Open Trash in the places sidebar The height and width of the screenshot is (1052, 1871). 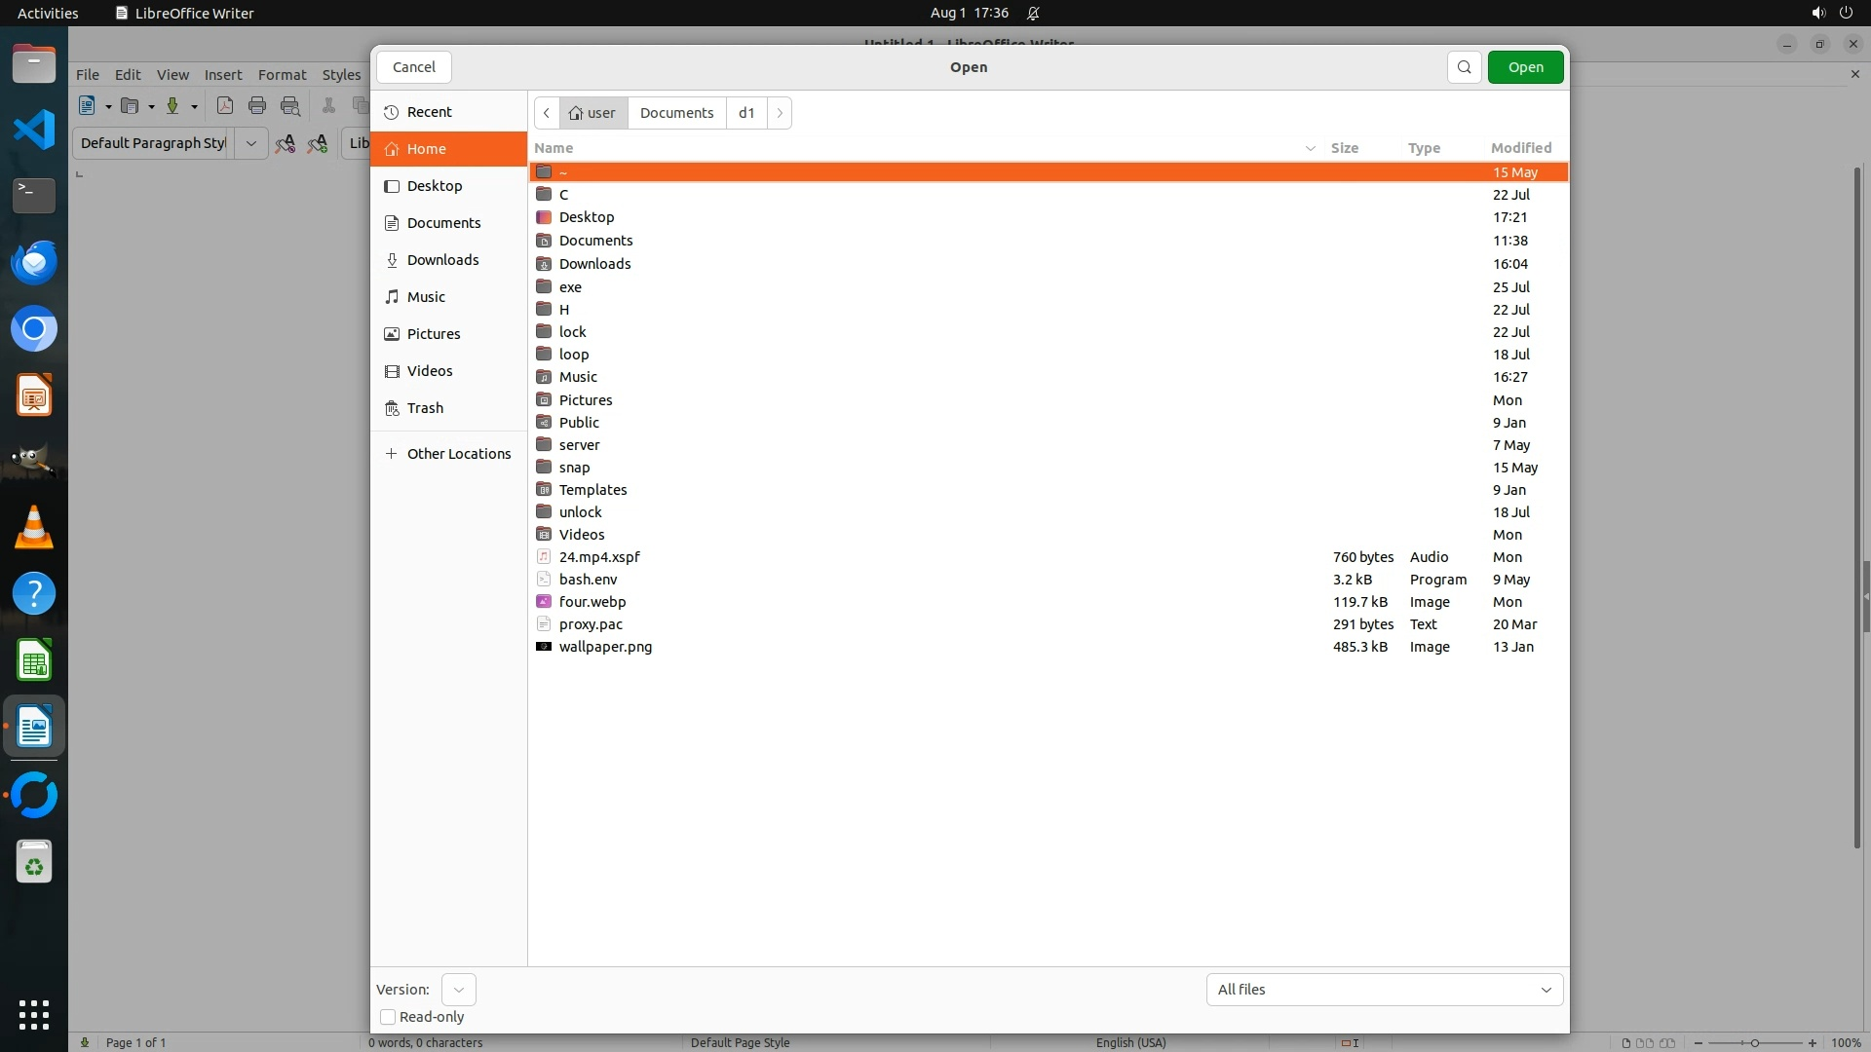pos(425,408)
